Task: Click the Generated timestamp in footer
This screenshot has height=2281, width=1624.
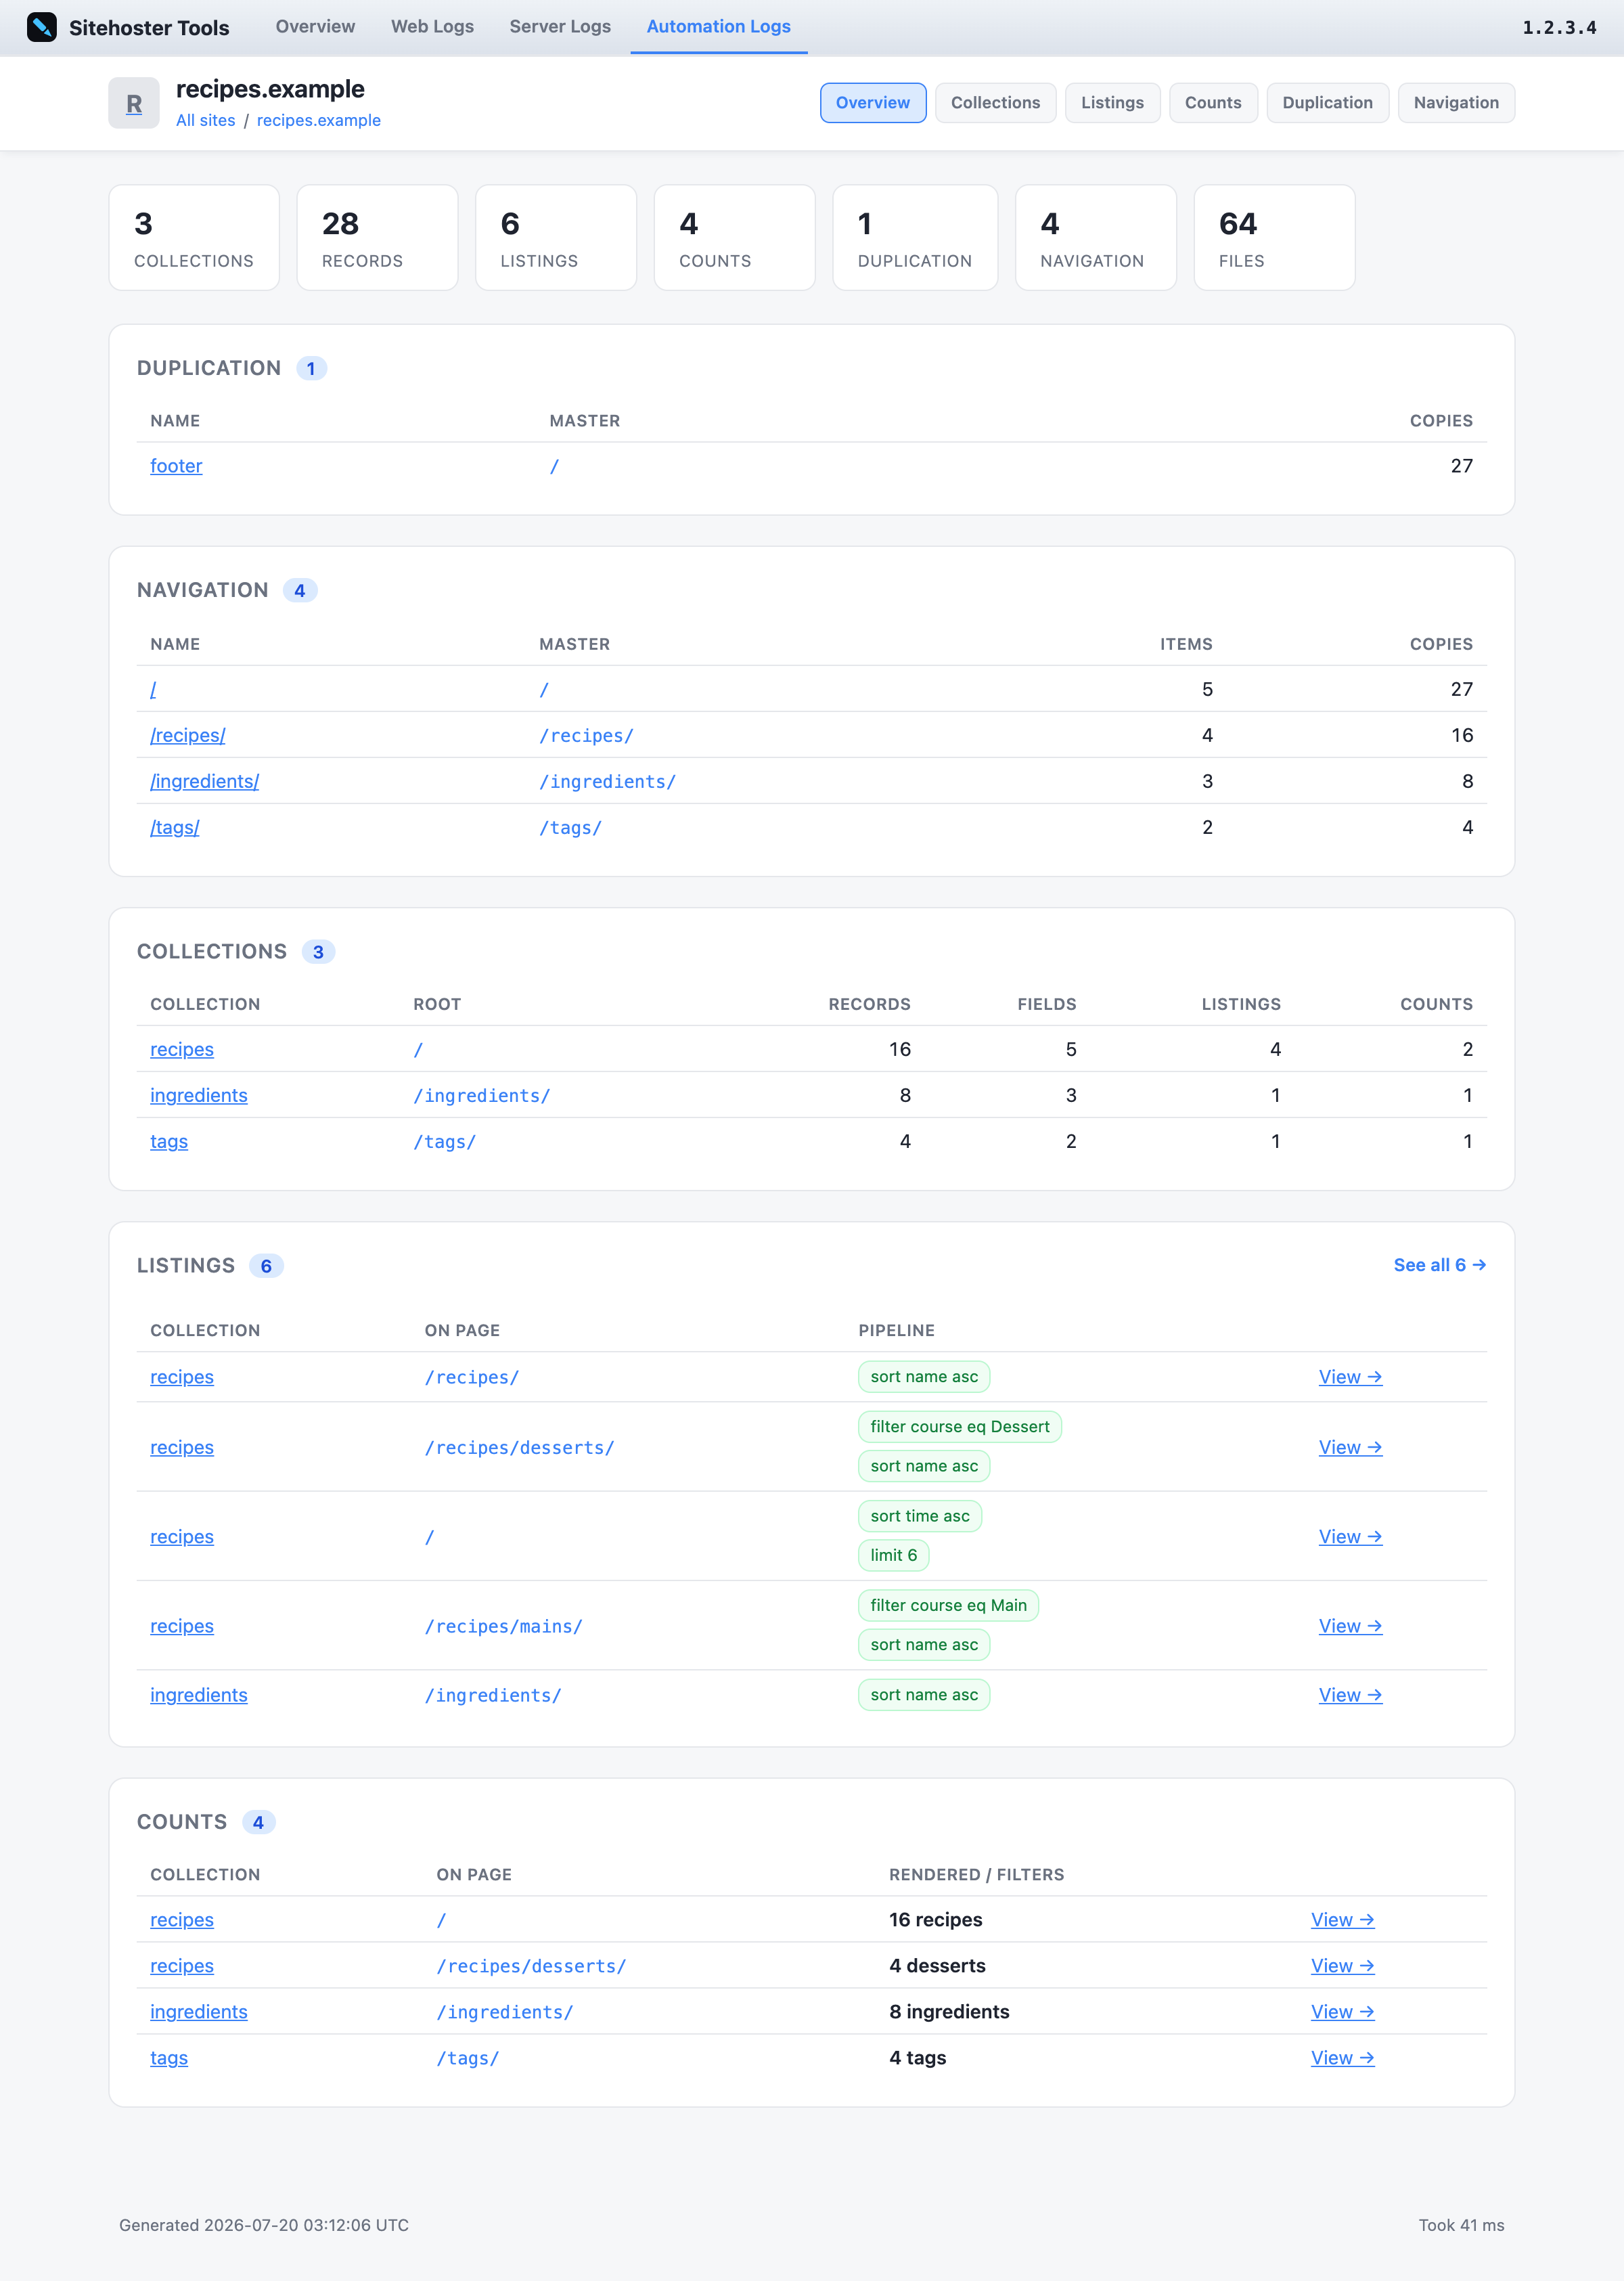Action: coord(264,2225)
